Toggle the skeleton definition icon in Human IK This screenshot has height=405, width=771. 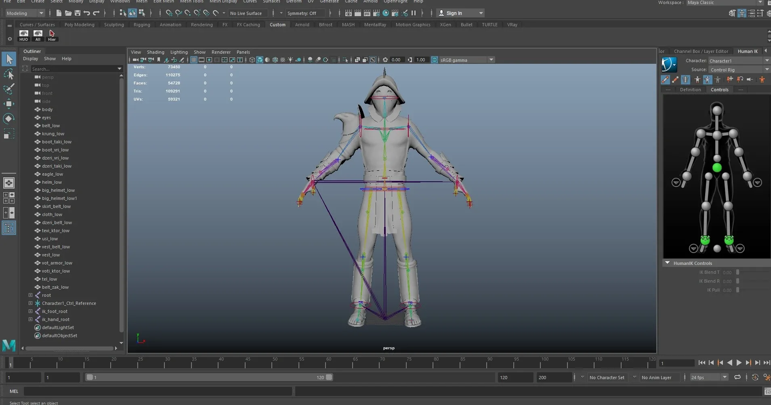coord(685,80)
